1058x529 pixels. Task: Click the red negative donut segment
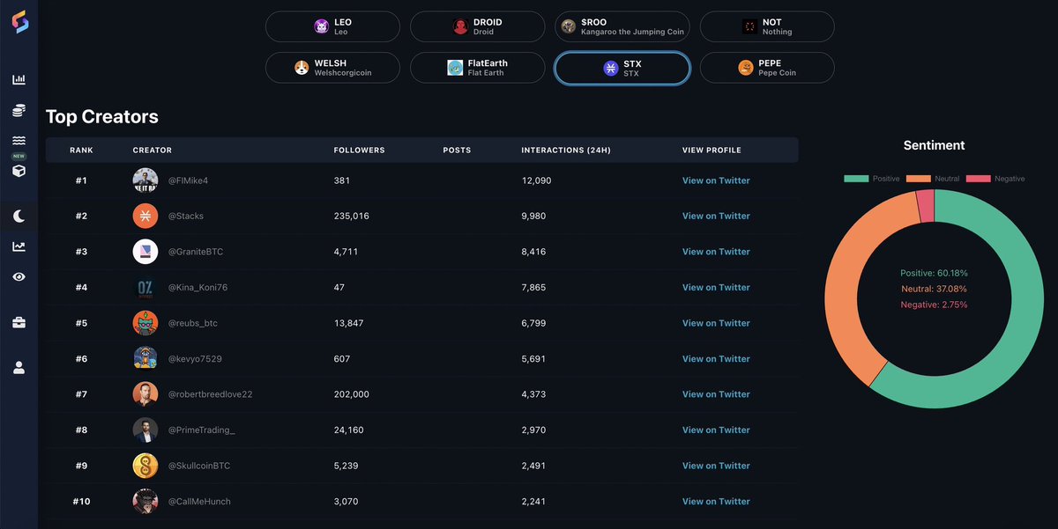926,206
